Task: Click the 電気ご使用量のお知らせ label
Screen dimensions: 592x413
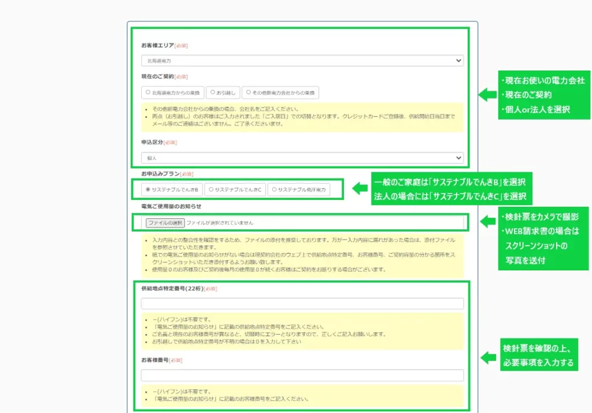Action: (171, 206)
